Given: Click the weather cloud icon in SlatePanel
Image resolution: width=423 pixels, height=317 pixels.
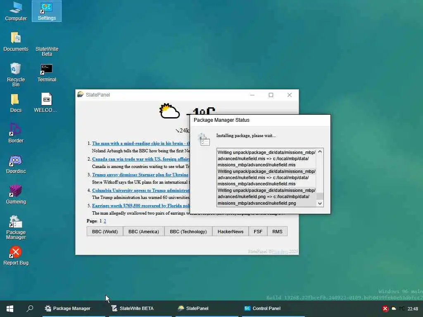Looking at the screenshot, I should tap(169, 111).
